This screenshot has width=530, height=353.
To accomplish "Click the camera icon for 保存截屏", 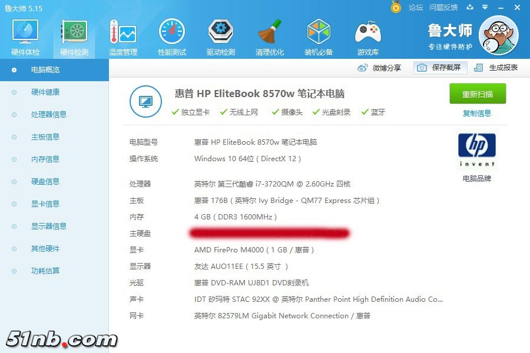I will tap(422, 68).
